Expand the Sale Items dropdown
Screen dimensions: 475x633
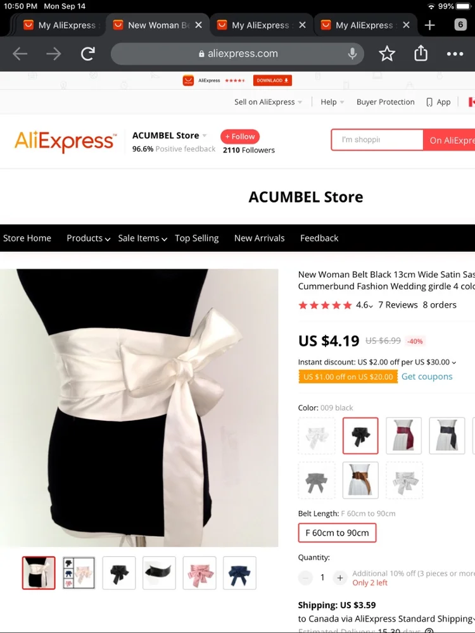tap(142, 238)
